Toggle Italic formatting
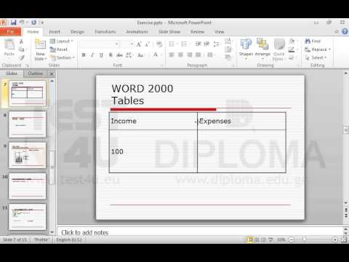Screen dimensions: 349x262 tap(92, 55)
